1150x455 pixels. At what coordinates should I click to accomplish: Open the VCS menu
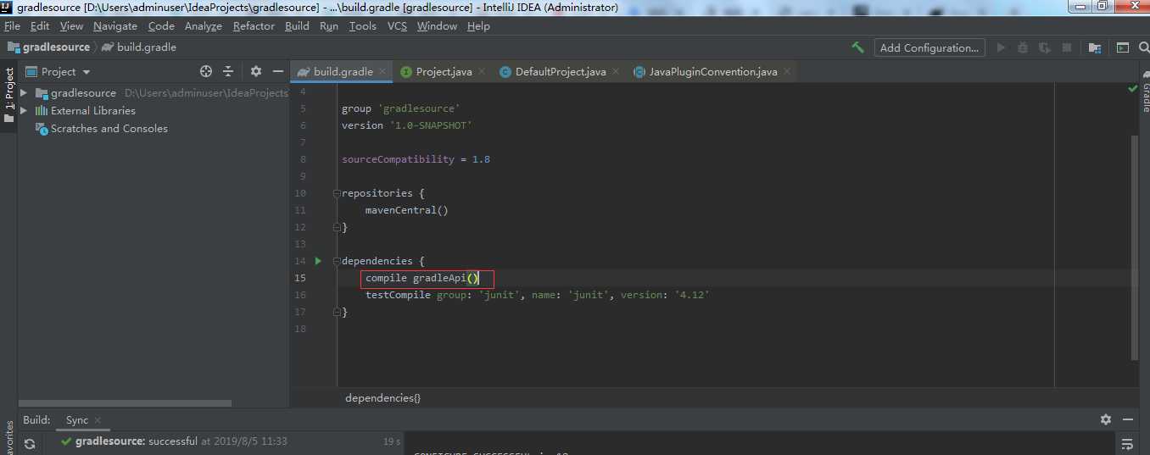[x=397, y=26]
